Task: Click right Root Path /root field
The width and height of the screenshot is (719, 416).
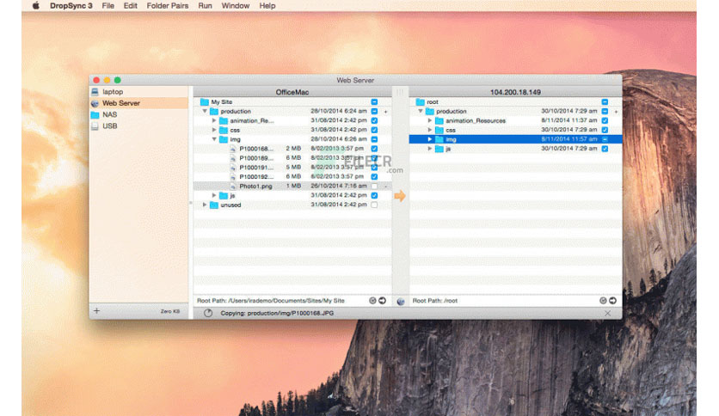Action: 434,301
